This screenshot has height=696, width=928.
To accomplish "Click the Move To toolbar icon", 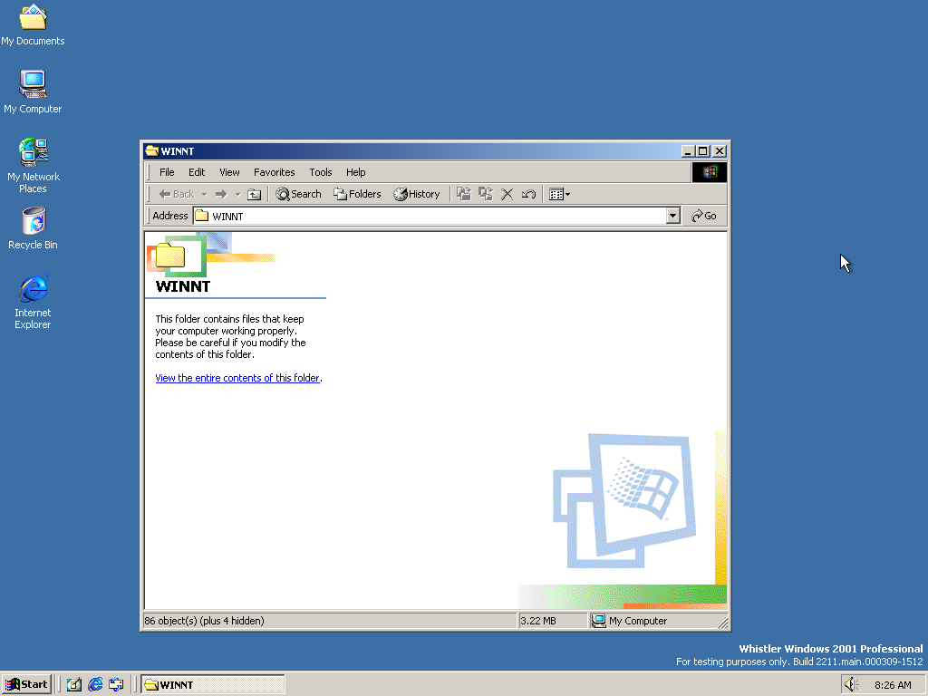I will 464,194.
